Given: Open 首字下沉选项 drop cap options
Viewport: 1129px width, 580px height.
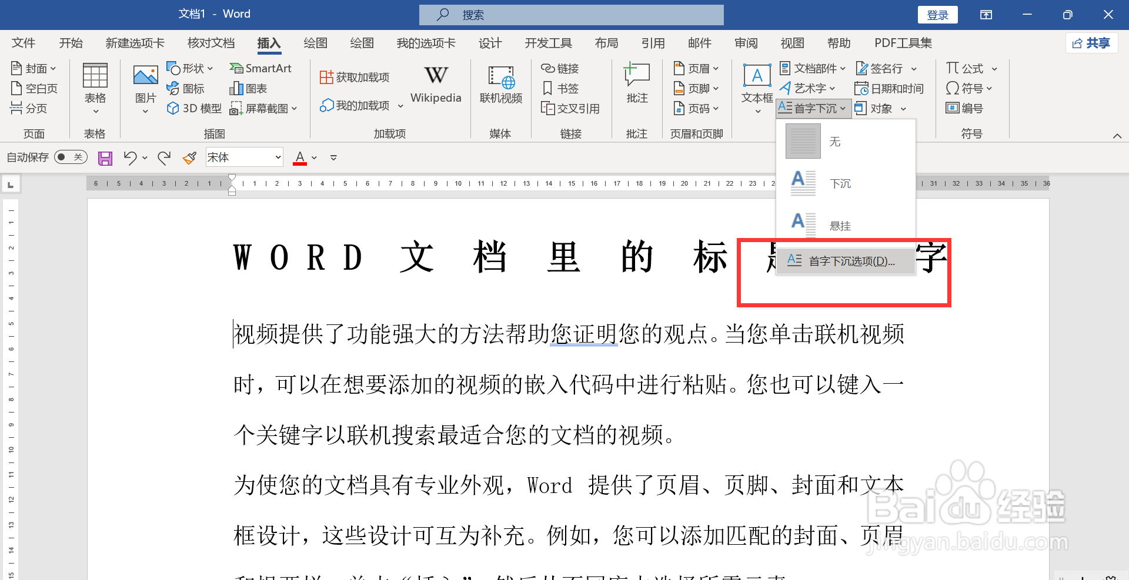Looking at the screenshot, I should 845,260.
